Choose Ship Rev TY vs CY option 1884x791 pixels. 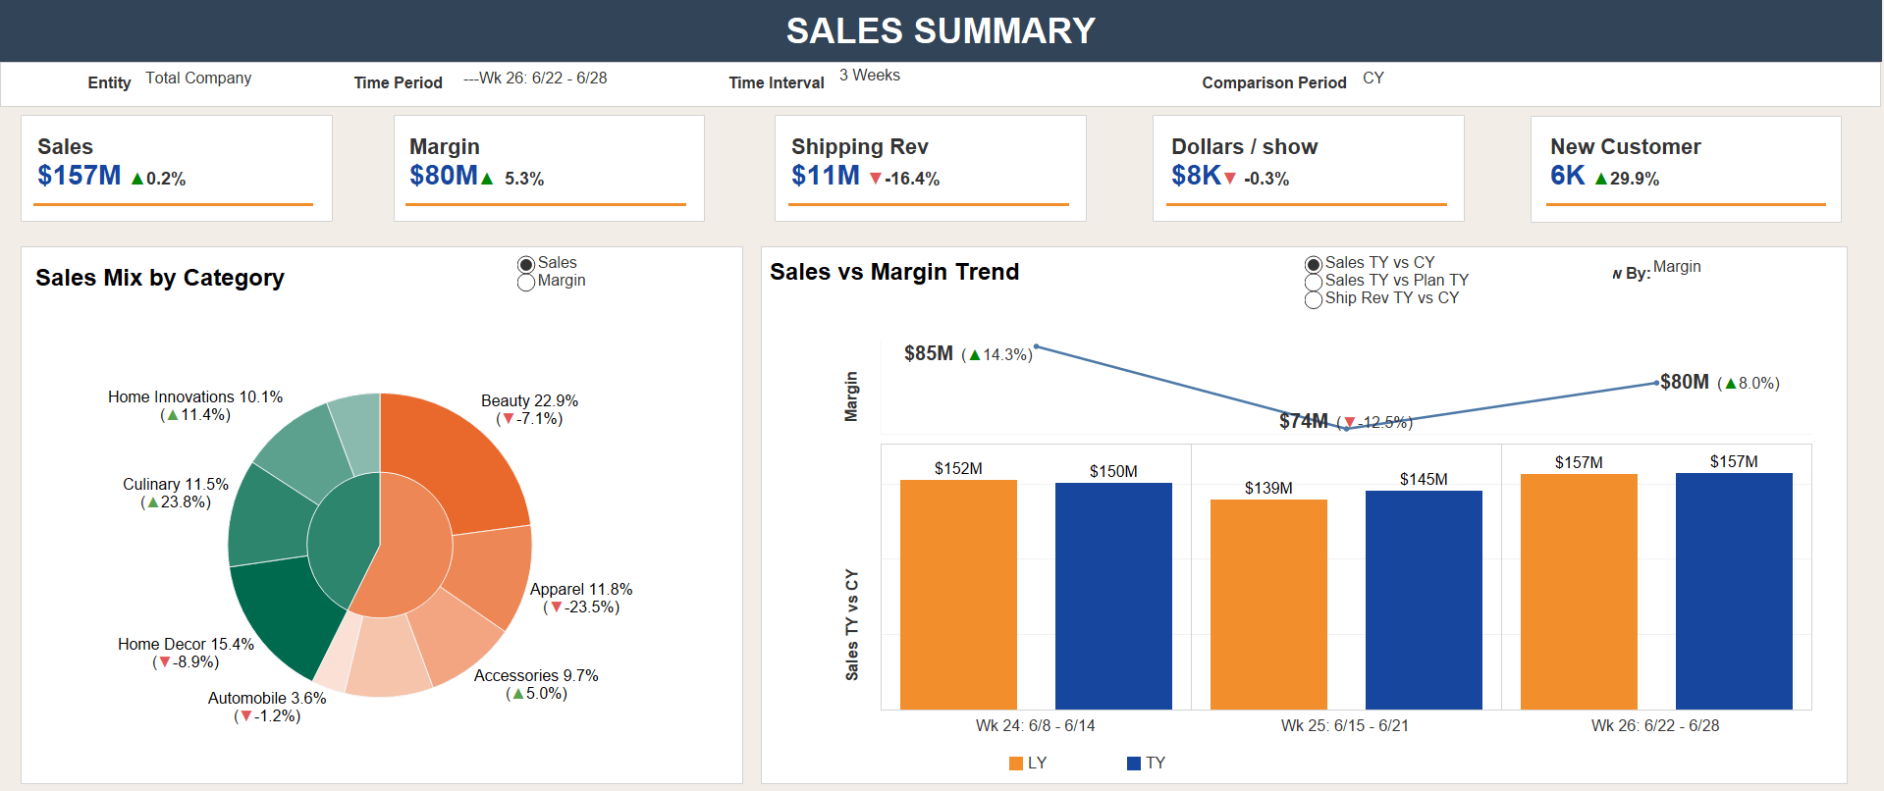[1314, 300]
